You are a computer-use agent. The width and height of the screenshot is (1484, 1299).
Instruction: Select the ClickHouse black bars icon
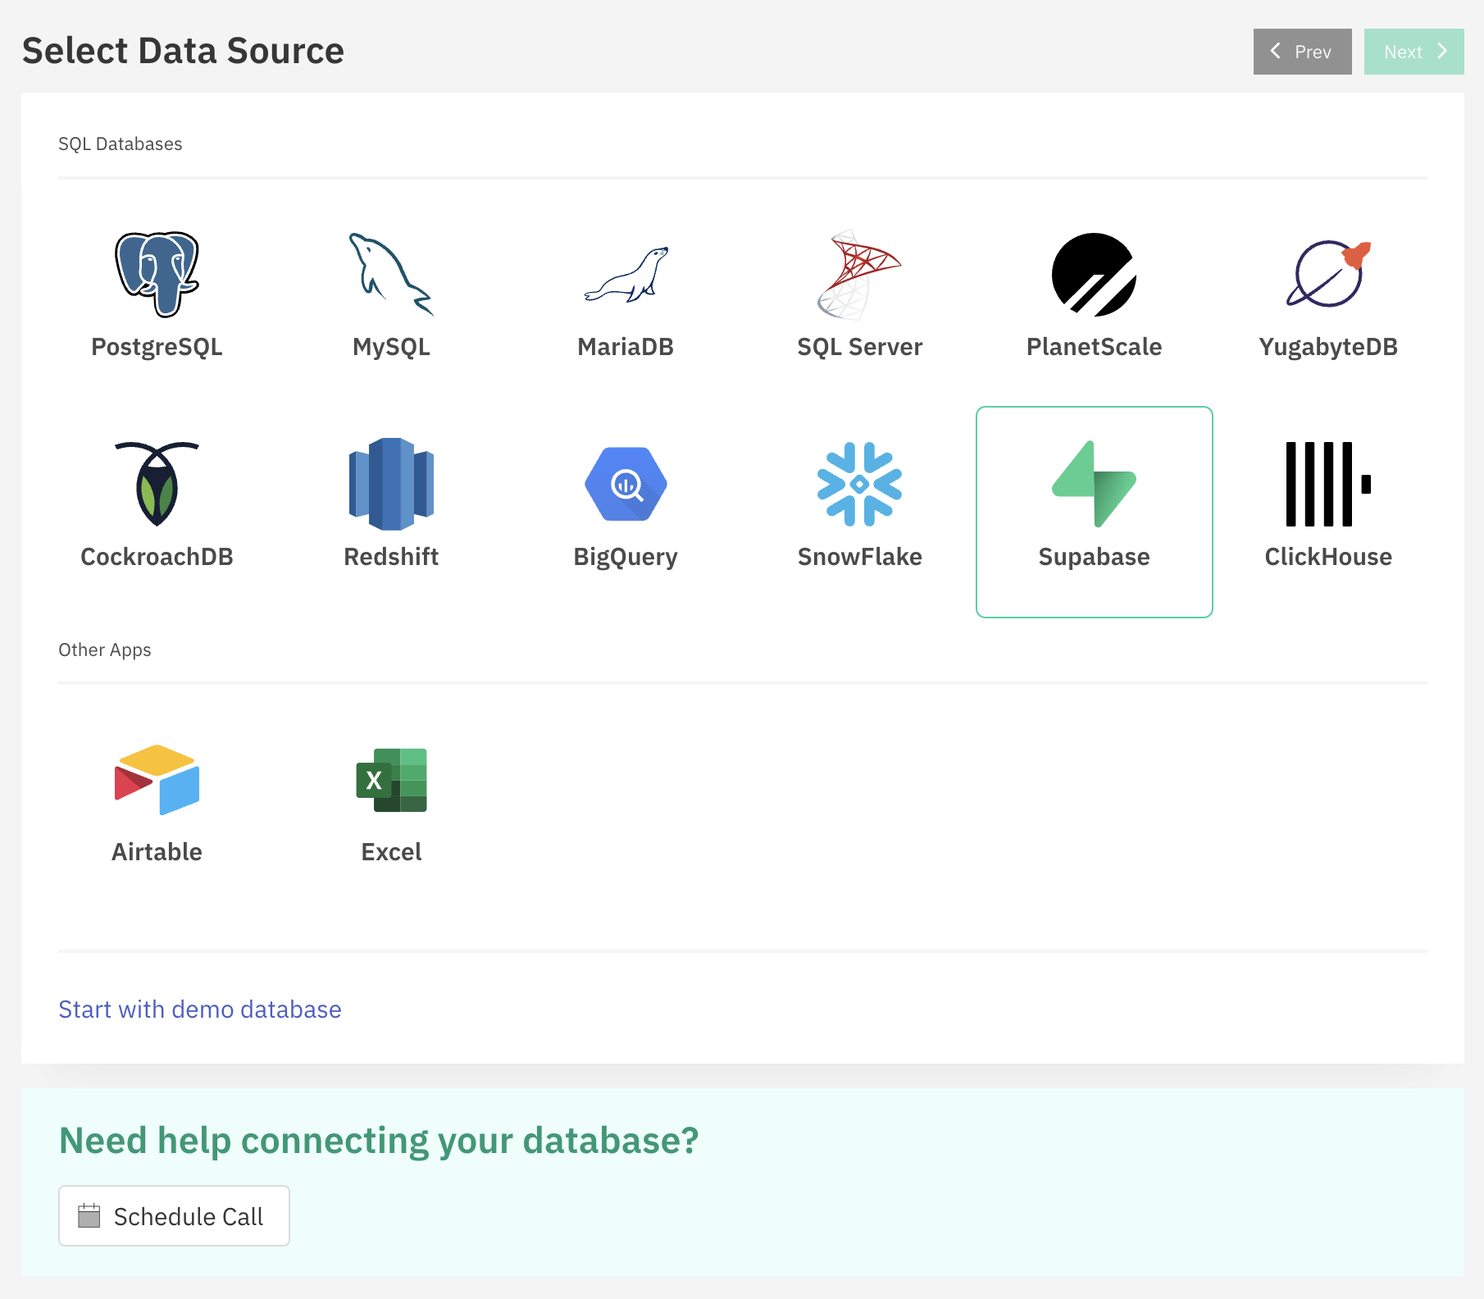1328,484
